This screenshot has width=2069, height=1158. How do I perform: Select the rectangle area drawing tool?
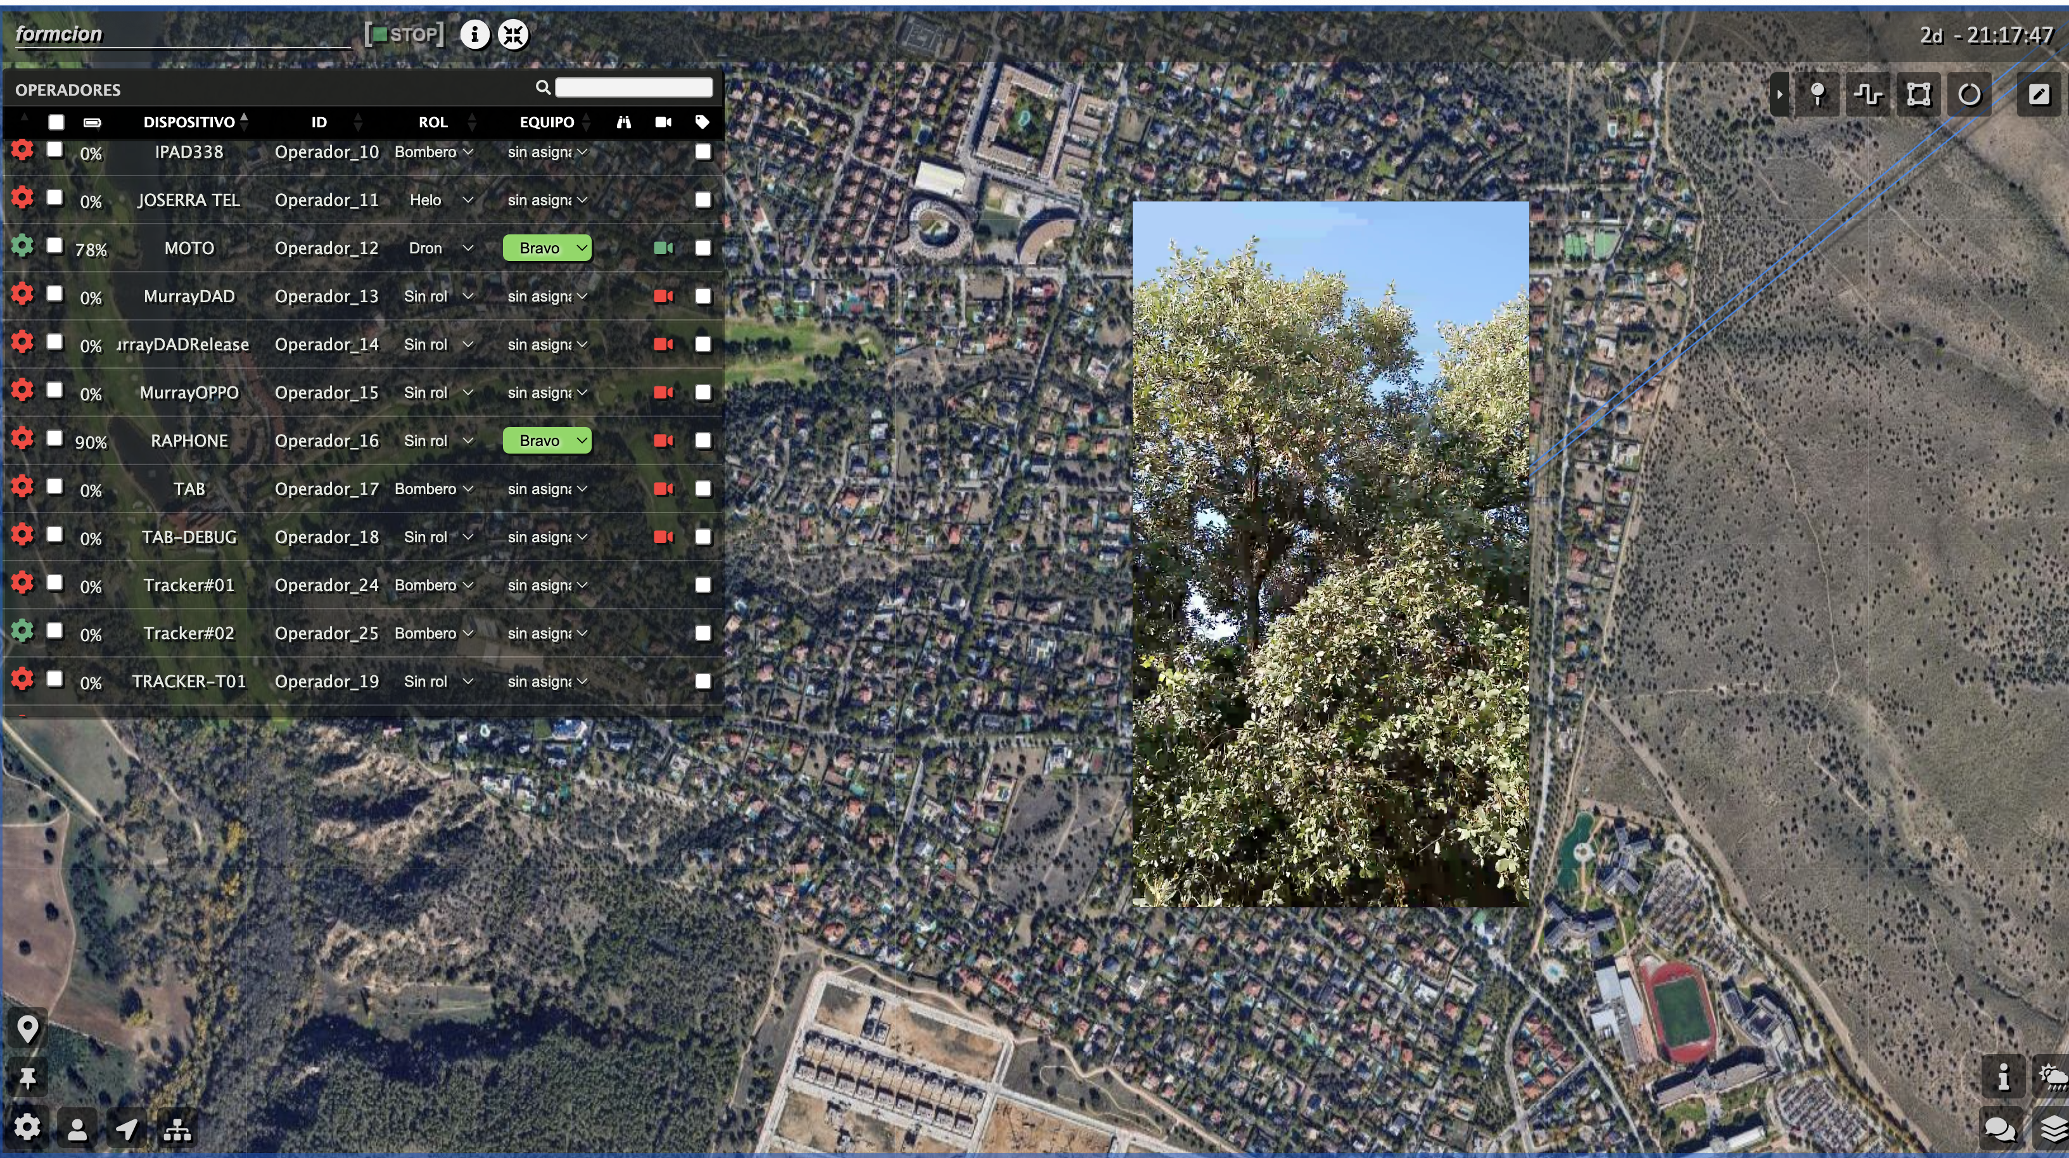[1919, 95]
